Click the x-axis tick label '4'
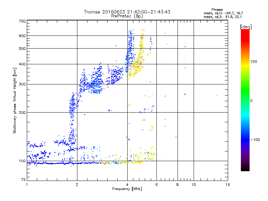 127,185
